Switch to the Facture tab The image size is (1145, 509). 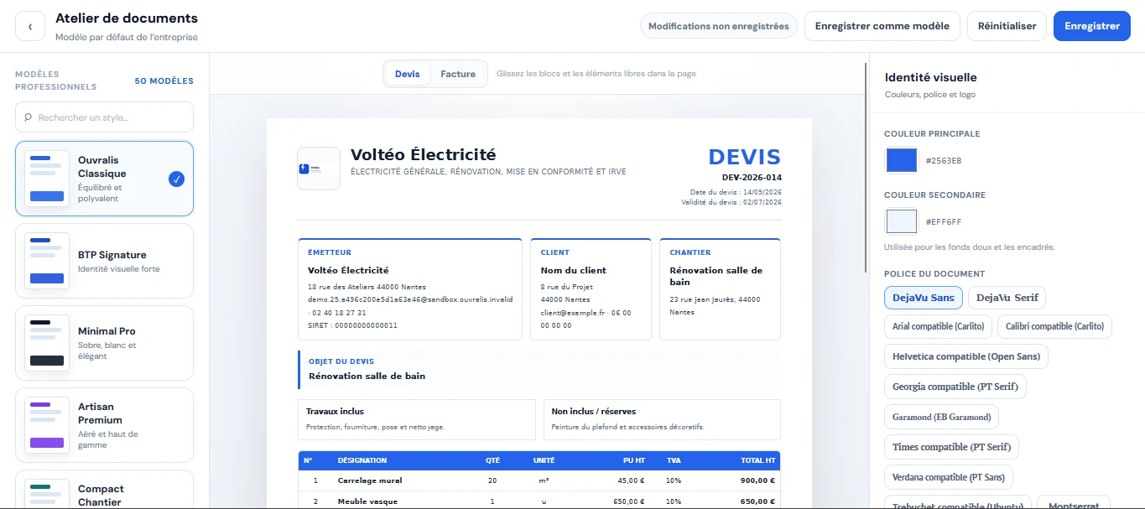[458, 74]
